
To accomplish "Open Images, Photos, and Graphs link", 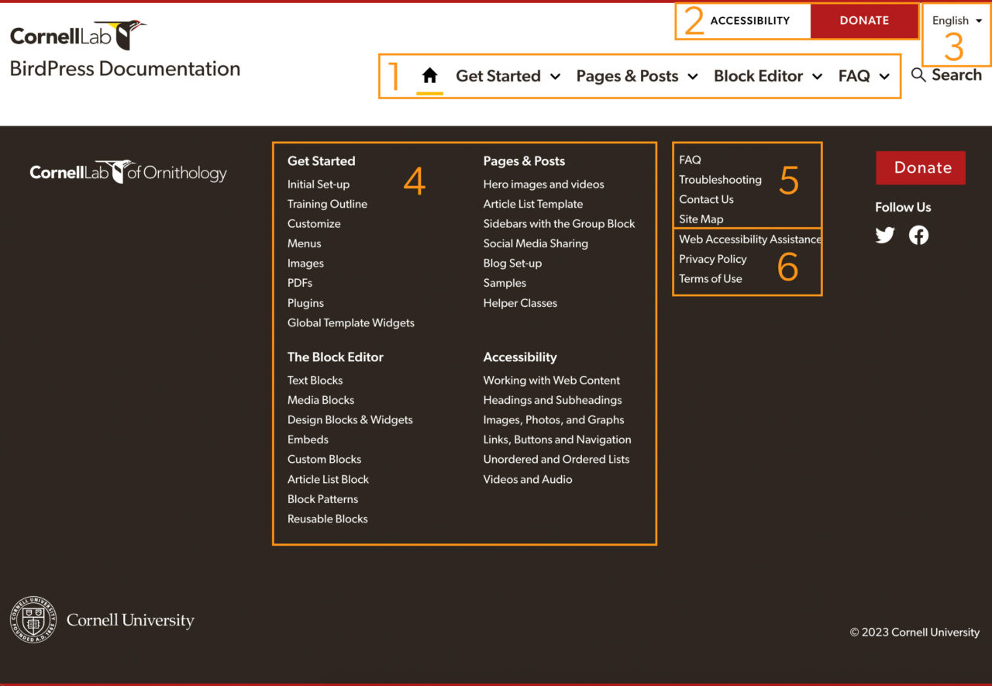I will click(x=553, y=420).
